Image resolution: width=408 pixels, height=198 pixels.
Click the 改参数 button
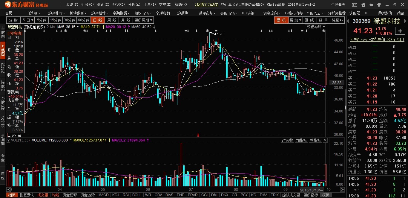click(x=287, y=140)
